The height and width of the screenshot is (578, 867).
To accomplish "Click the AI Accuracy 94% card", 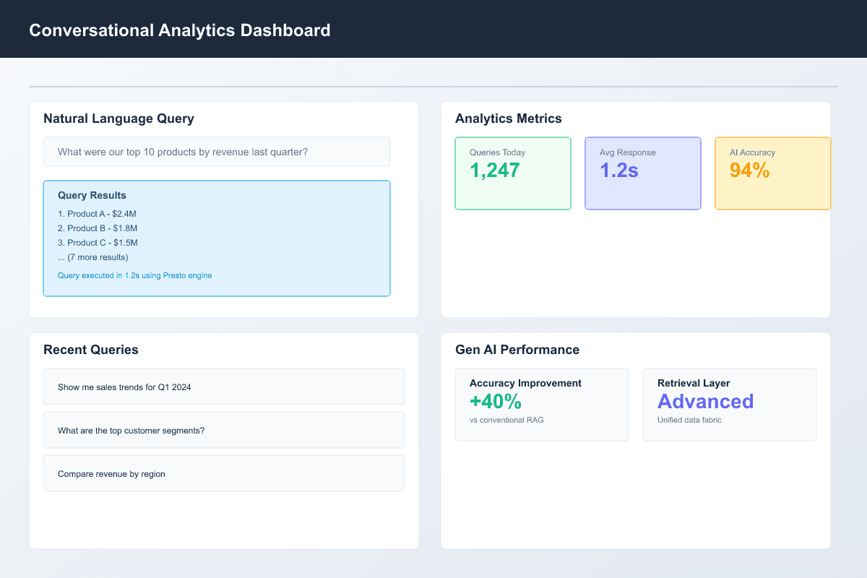I will (772, 173).
